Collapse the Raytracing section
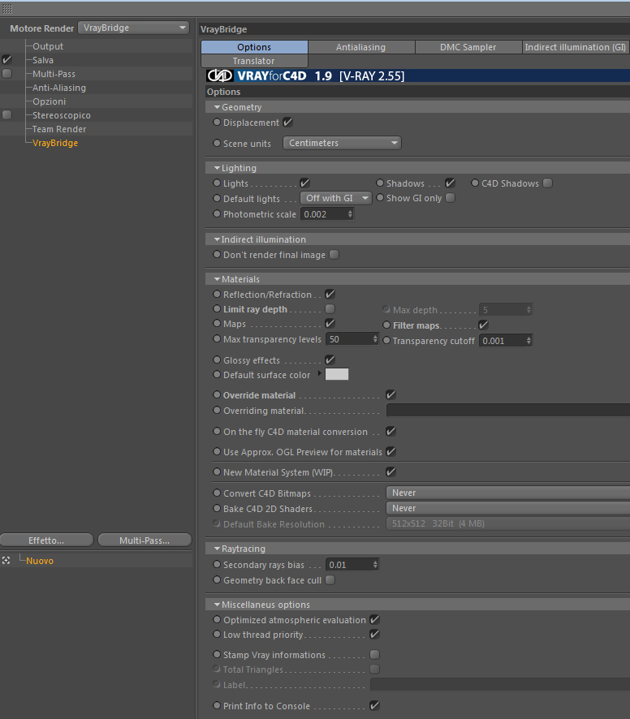 (217, 549)
